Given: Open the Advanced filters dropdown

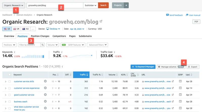Looking at the screenshot, I should [x=97, y=45].
